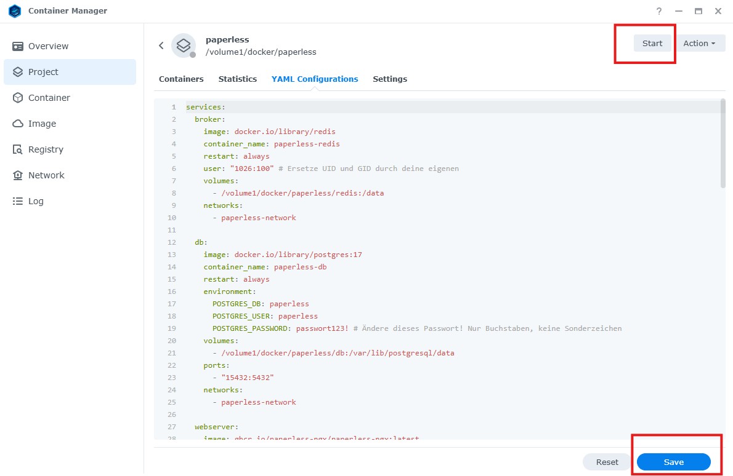Save the YAML configuration
This screenshot has width=733, height=476.
[x=673, y=462]
